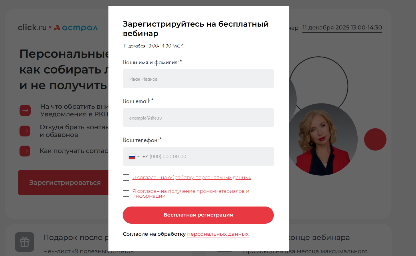Focus the email input field
Viewport: 416px width, 256px height.
pos(198,118)
